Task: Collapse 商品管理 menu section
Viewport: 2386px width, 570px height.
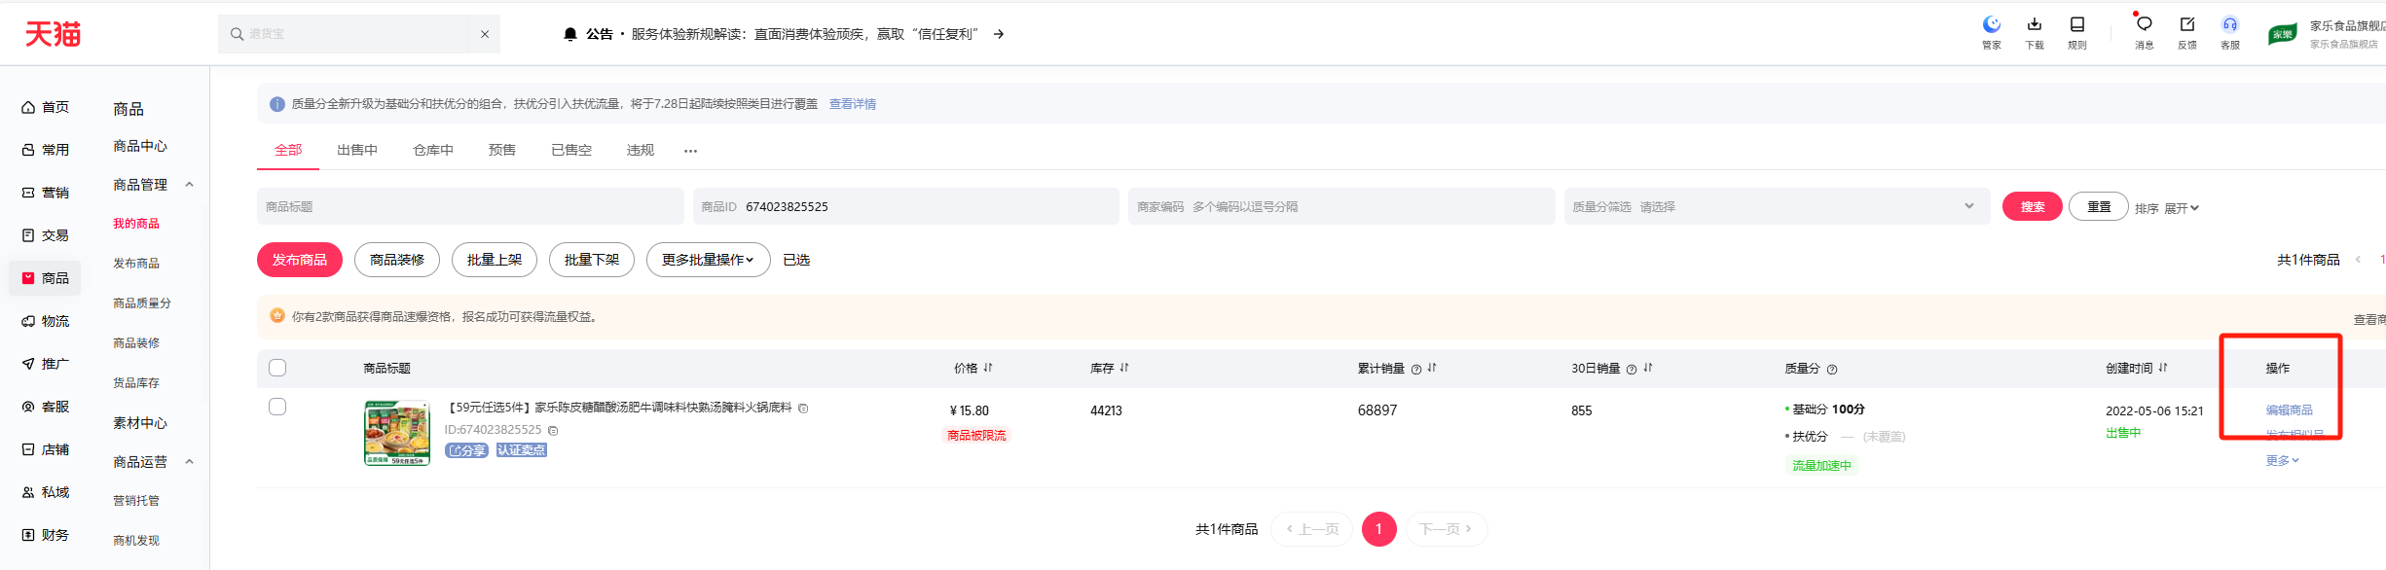Action: point(190,185)
